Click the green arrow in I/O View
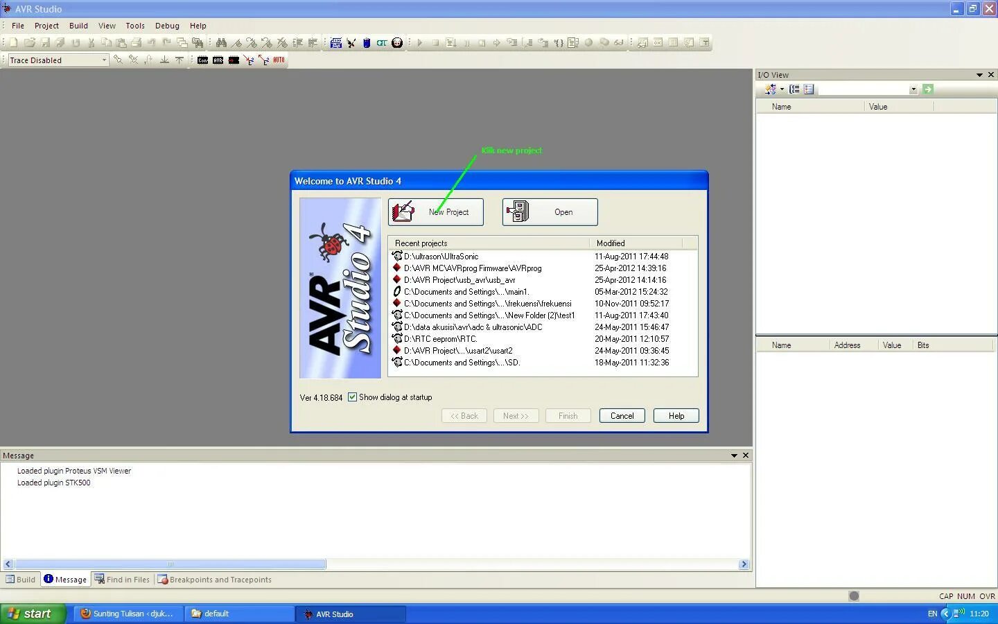This screenshot has height=624, width=998. (x=927, y=89)
